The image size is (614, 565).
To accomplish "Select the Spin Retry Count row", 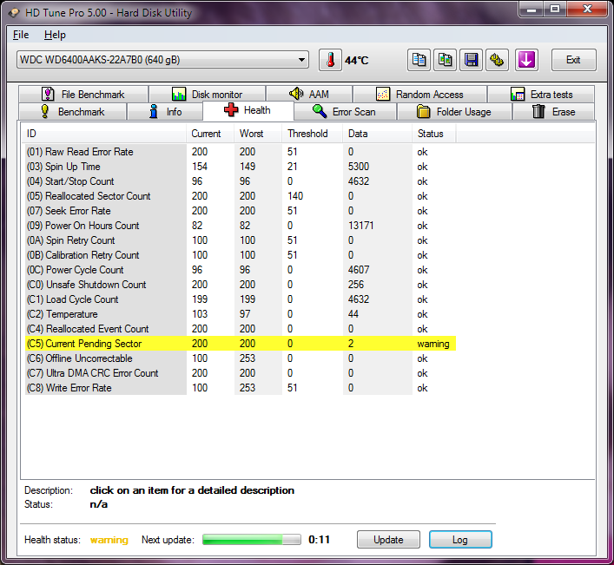I will point(241,240).
